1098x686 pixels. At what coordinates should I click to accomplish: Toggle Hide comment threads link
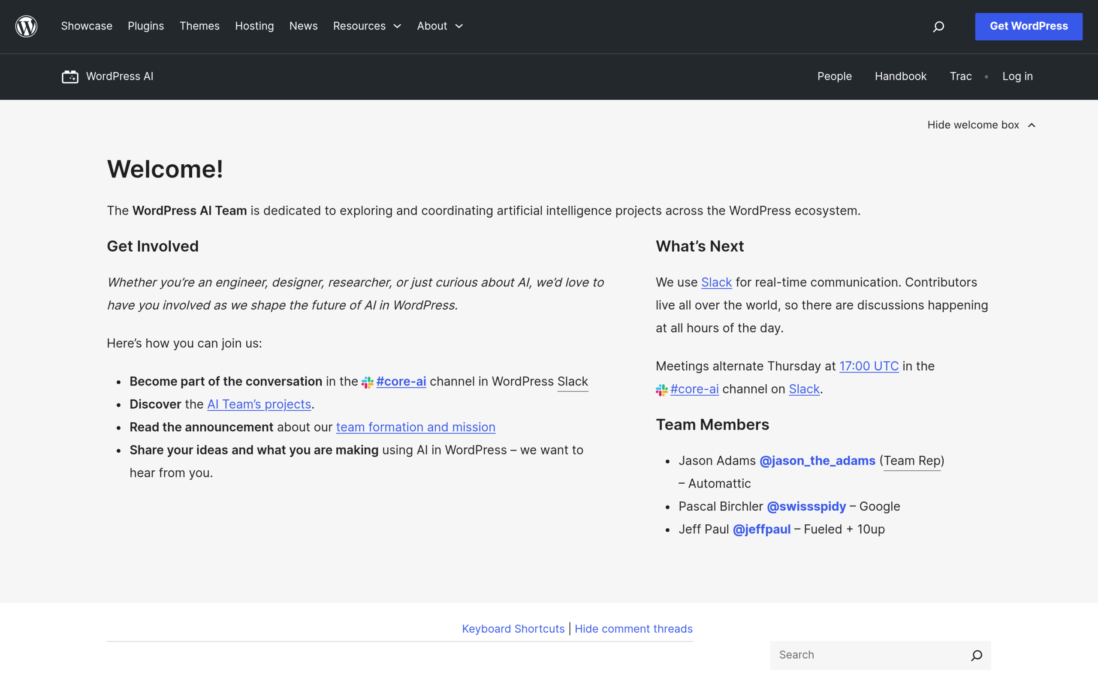633,629
